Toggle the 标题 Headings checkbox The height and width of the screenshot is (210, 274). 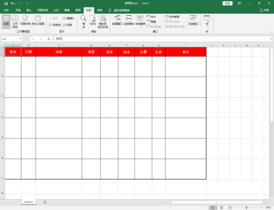click(67, 25)
